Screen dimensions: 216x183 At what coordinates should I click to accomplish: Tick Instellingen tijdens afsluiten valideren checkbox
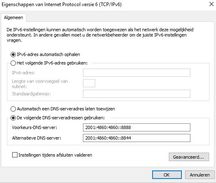click(15, 155)
